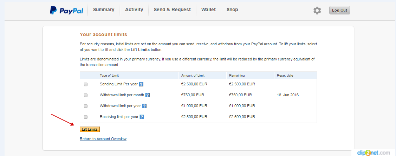Image resolution: width=396 pixels, height=156 pixels.
Task: Enable the Receiving limit per year checkbox
Action: click(86, 117)
